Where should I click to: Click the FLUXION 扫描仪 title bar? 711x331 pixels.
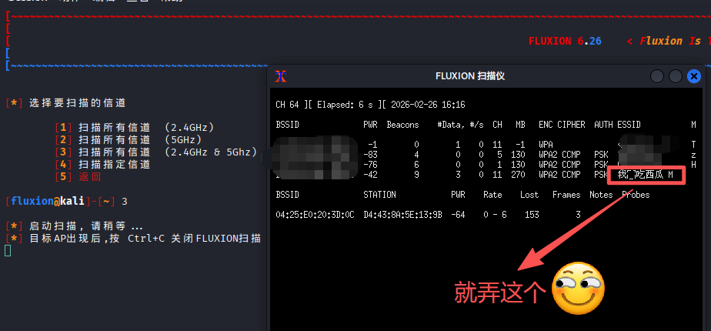pos(469,76)
